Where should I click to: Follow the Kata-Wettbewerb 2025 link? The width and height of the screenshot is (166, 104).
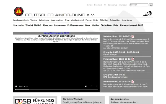pyautogui.click(x=56, y=33)
